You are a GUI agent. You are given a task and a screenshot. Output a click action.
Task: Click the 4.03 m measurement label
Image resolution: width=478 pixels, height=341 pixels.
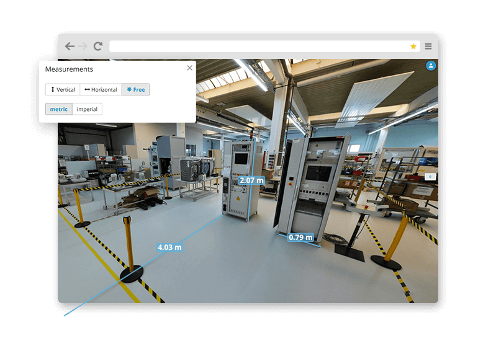(169, 247)
